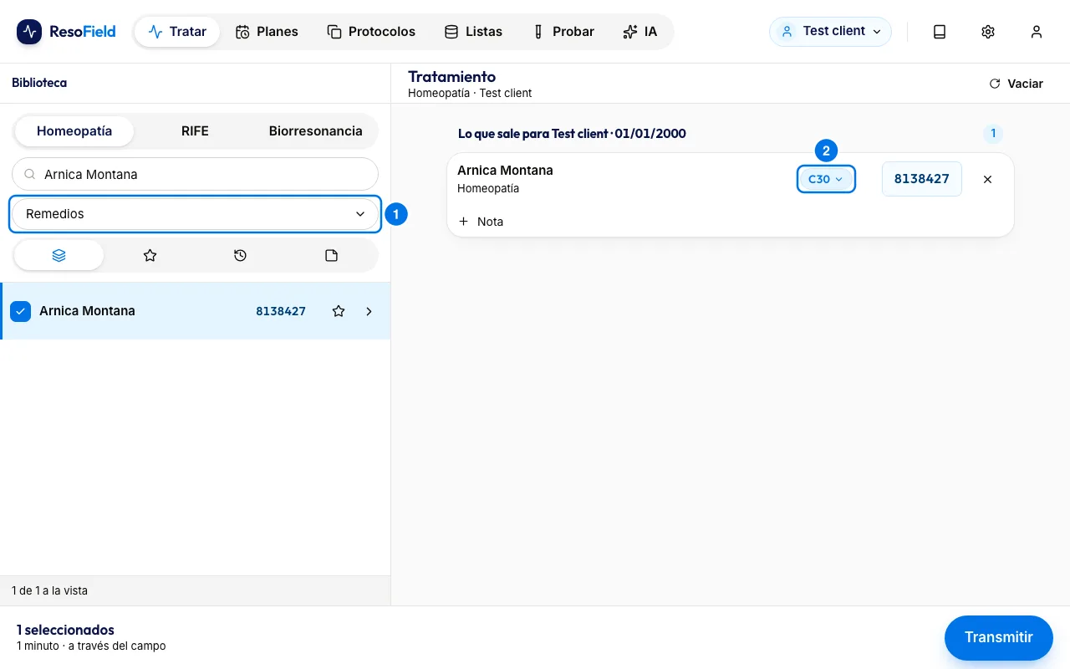Switch library to RIFE mode
1070x669 pixels.
pos(195,131)
